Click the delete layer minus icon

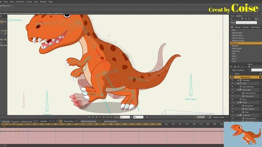(246, 67)
